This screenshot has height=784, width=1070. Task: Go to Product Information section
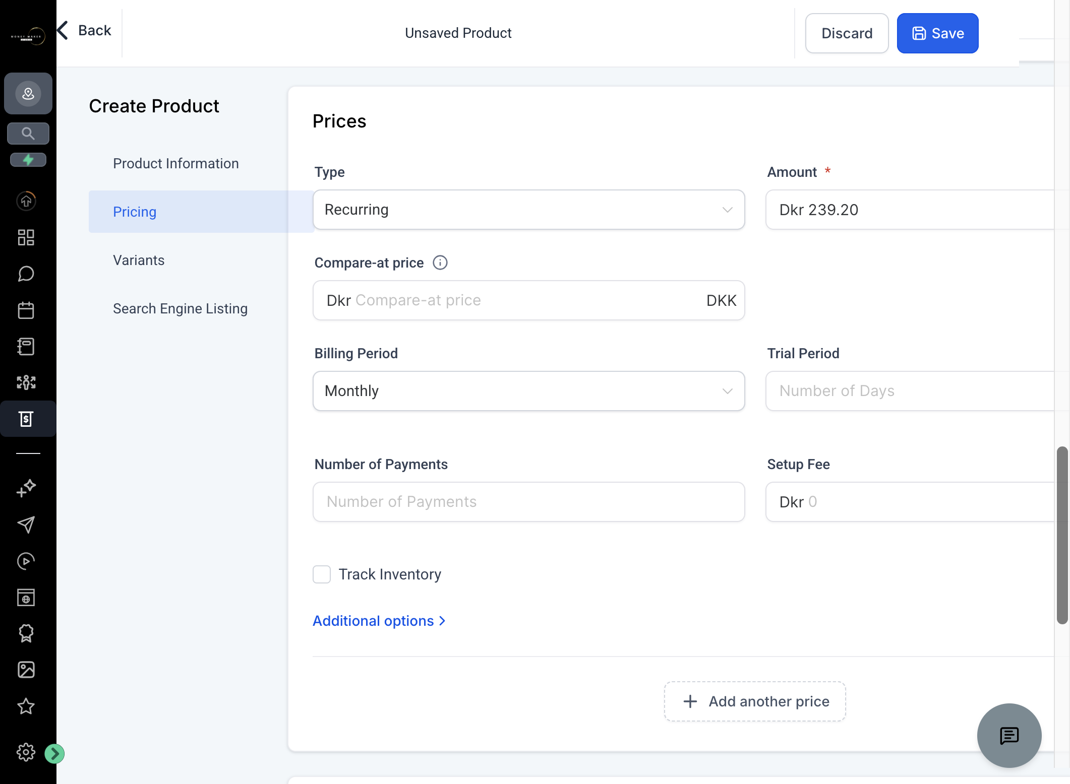point(176,163)
